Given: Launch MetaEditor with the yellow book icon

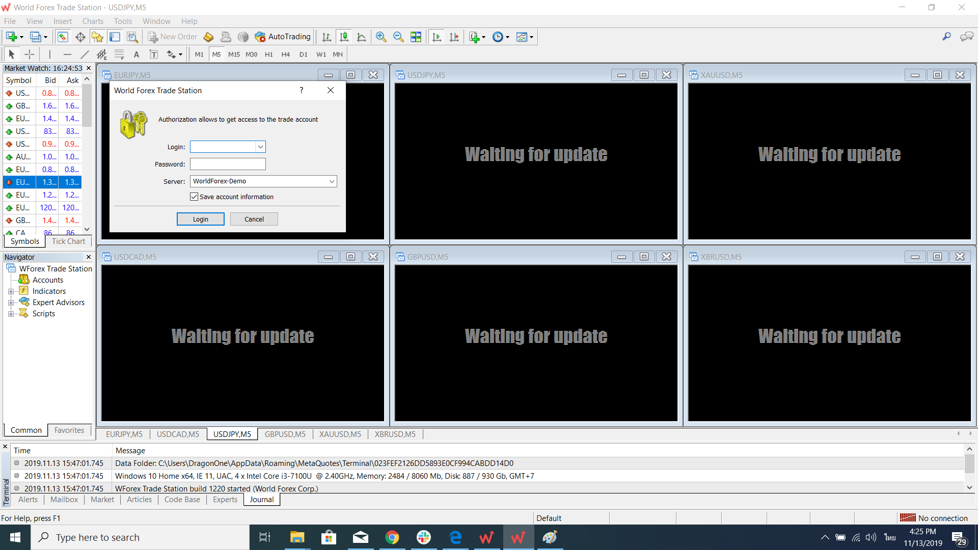Looking at the screenshot, I should point(208,37).
